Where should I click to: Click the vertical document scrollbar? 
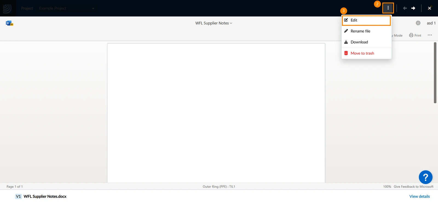tap(435, 73)
